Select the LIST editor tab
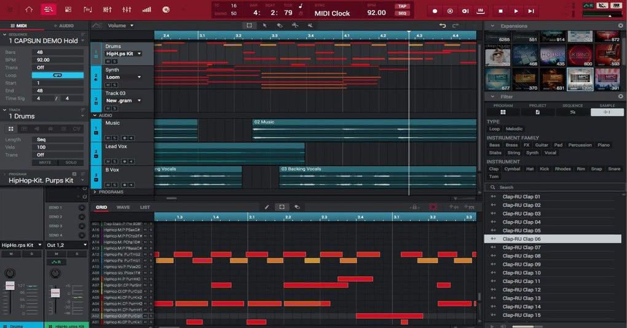Image resolution: width=627 pixels, height=328 pixels. [x=144, y=208]
